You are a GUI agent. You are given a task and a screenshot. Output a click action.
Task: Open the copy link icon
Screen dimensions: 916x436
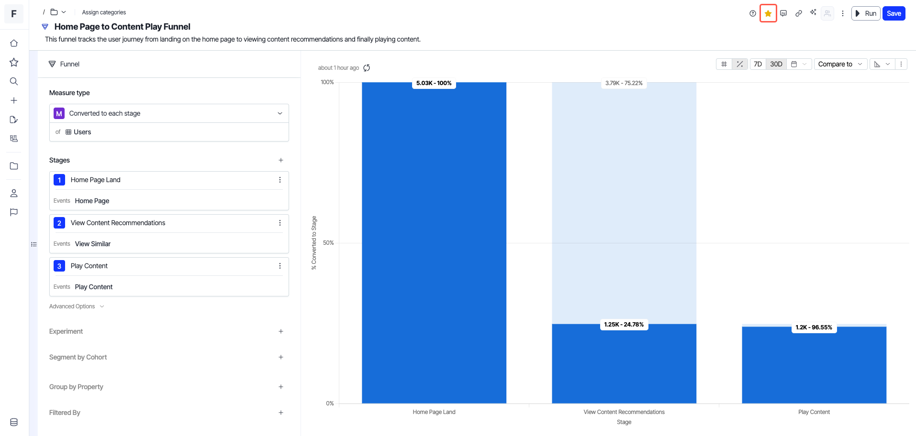coord(798,13)
